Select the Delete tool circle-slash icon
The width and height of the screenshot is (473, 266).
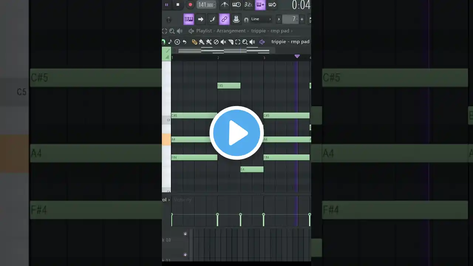coord(216,42)
